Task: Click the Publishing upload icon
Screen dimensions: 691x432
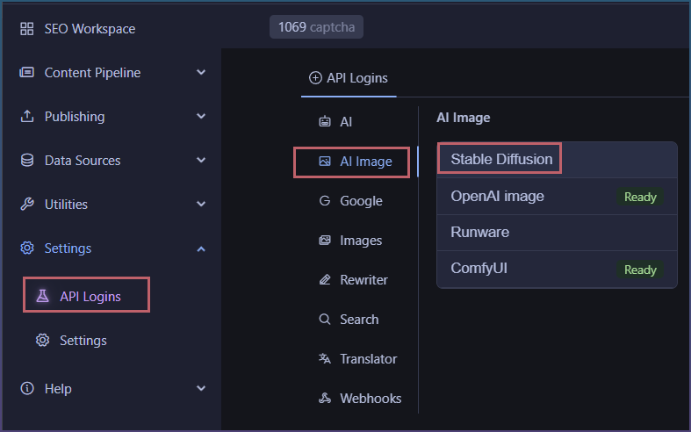Action: tap(27, 117)
